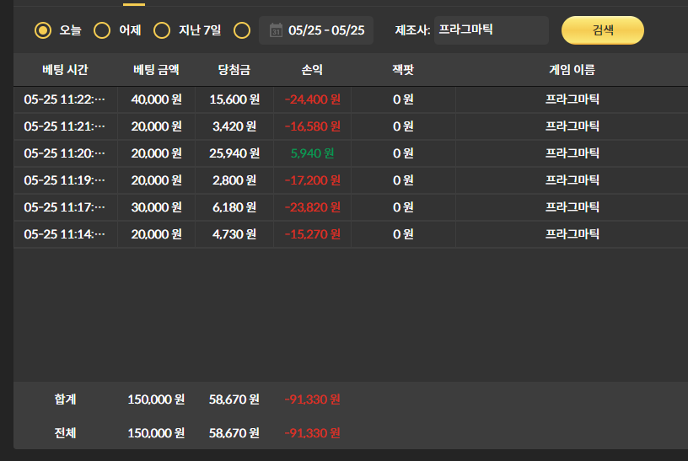Click the 3,420 원 winnings cell
This screenshot has height=461, width=688.
pyautogui.click(x=234, y=126)
